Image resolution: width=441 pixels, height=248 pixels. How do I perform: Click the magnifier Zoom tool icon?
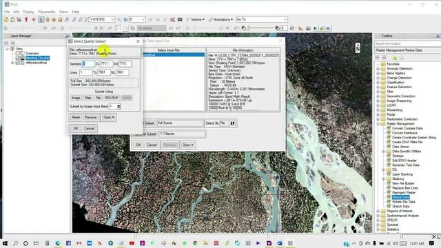[67, 19]
